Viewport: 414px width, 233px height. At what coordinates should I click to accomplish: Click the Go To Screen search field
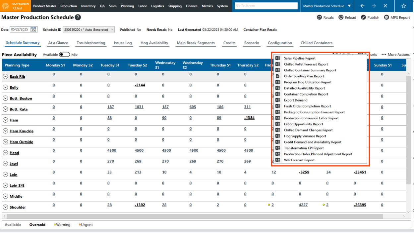pos(266,6)
